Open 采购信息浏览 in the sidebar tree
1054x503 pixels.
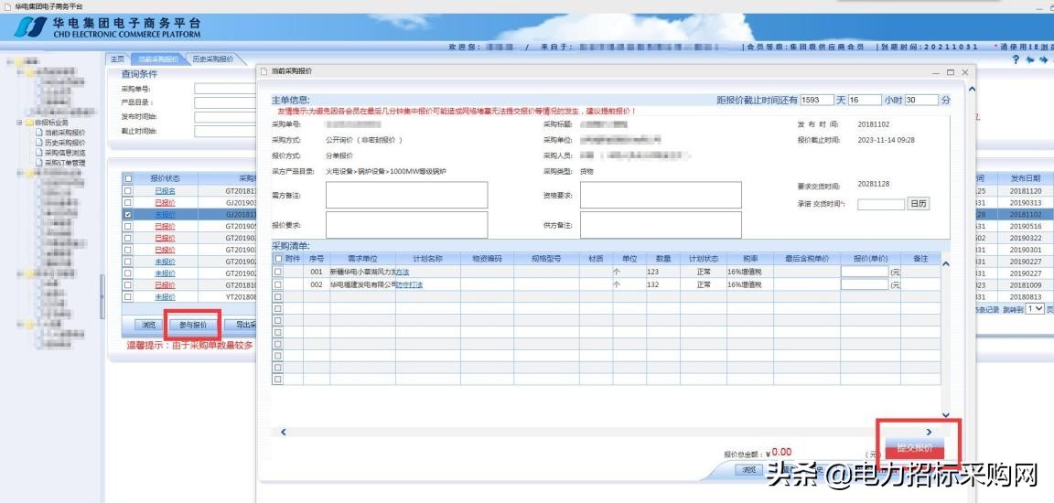click(x=65, y=153)
